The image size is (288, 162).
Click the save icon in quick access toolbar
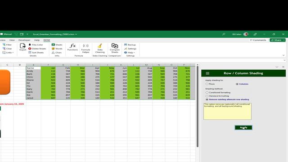click(16, 34)
